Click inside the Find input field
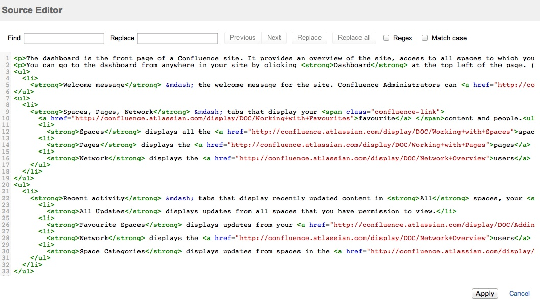The image size is (540, 303). coord(64,38)
